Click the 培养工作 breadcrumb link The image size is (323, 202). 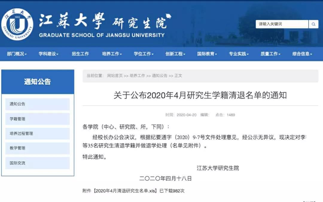coord(137,75)
